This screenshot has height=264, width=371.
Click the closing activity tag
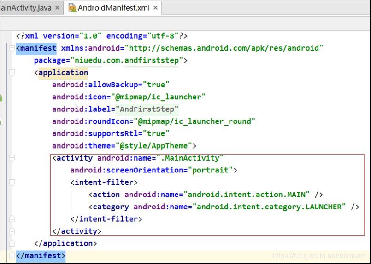[x=77, y=231]
